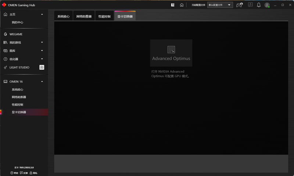Viewport: 294px width, 176px height.
Task: Open the bookmark panel icon in title bar
Action: point(173,5)
